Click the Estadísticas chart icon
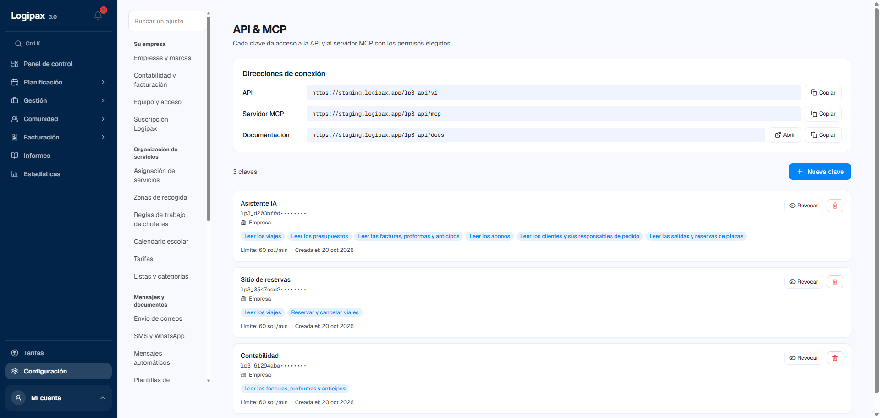This screenshot has height=418, width=880. coord(15,174)
